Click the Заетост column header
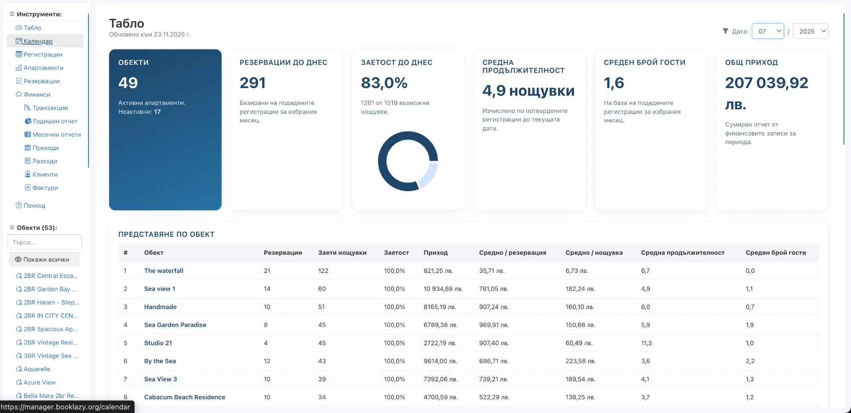 tap(396, 253)
